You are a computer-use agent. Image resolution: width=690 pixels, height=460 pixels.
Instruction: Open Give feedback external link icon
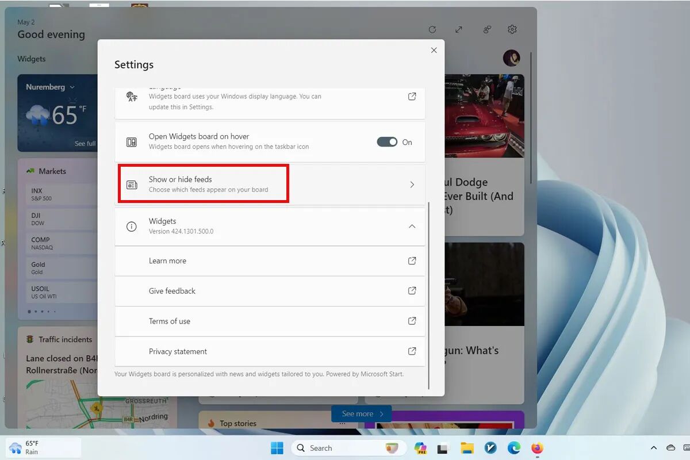tap(412, 291)
